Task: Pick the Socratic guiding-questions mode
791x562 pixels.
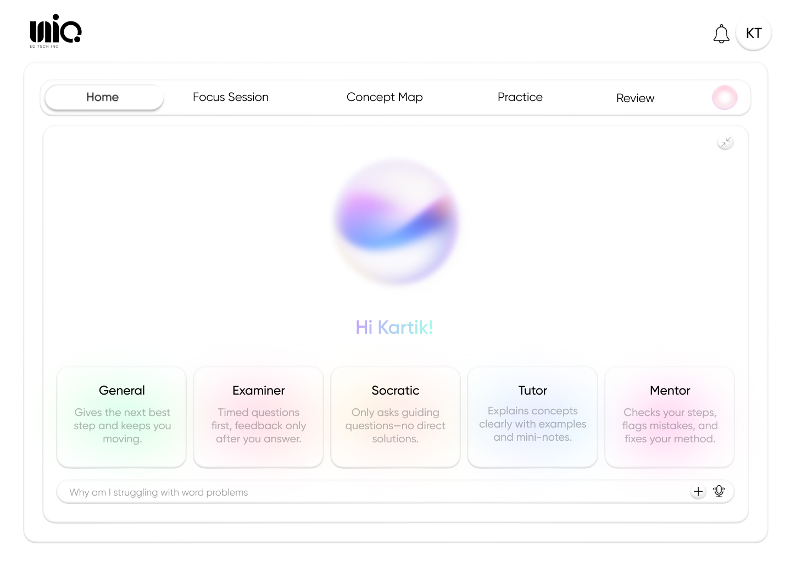Action: coord(395,417)
